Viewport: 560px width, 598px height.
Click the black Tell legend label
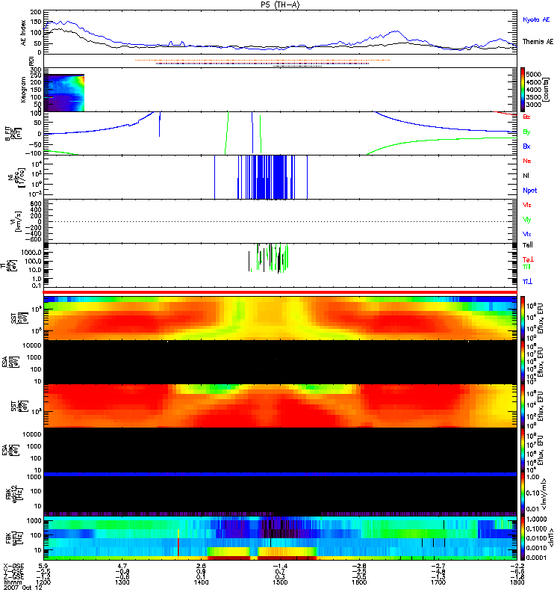click(528, 245)
